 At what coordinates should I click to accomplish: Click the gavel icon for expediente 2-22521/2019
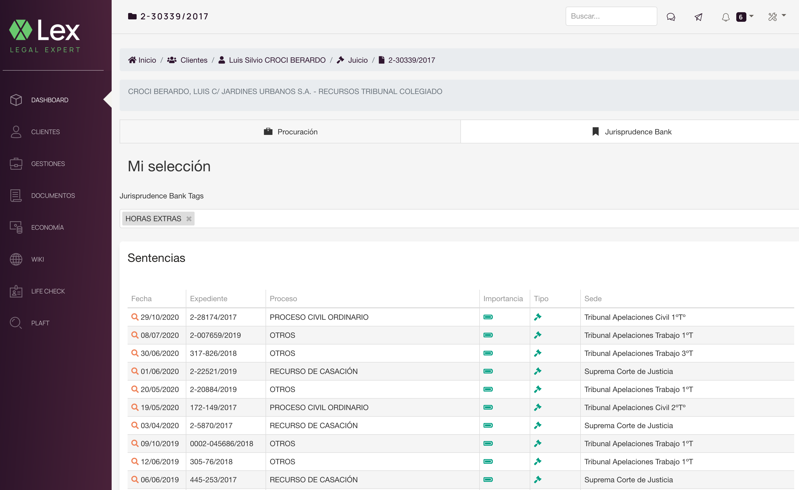tap(538, 371)
